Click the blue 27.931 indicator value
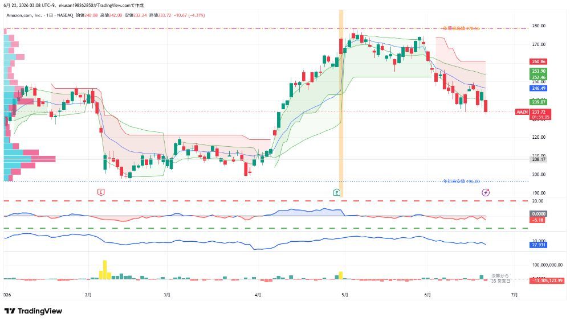This screenshot has height=322, width=570. [x=539, y=245]
